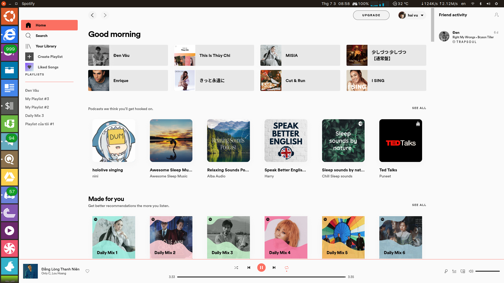Open the media player play dock icon
Viewport: 504px width, 283px height.
[x=9, y=231]
